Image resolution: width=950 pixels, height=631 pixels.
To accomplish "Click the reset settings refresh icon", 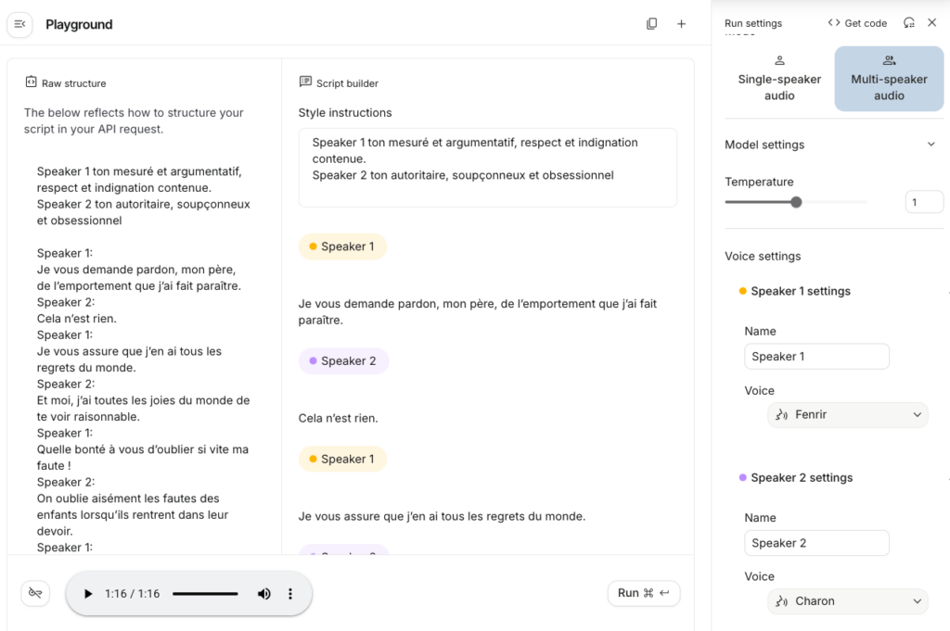I will pyautogui.click(x=909, y=23).
